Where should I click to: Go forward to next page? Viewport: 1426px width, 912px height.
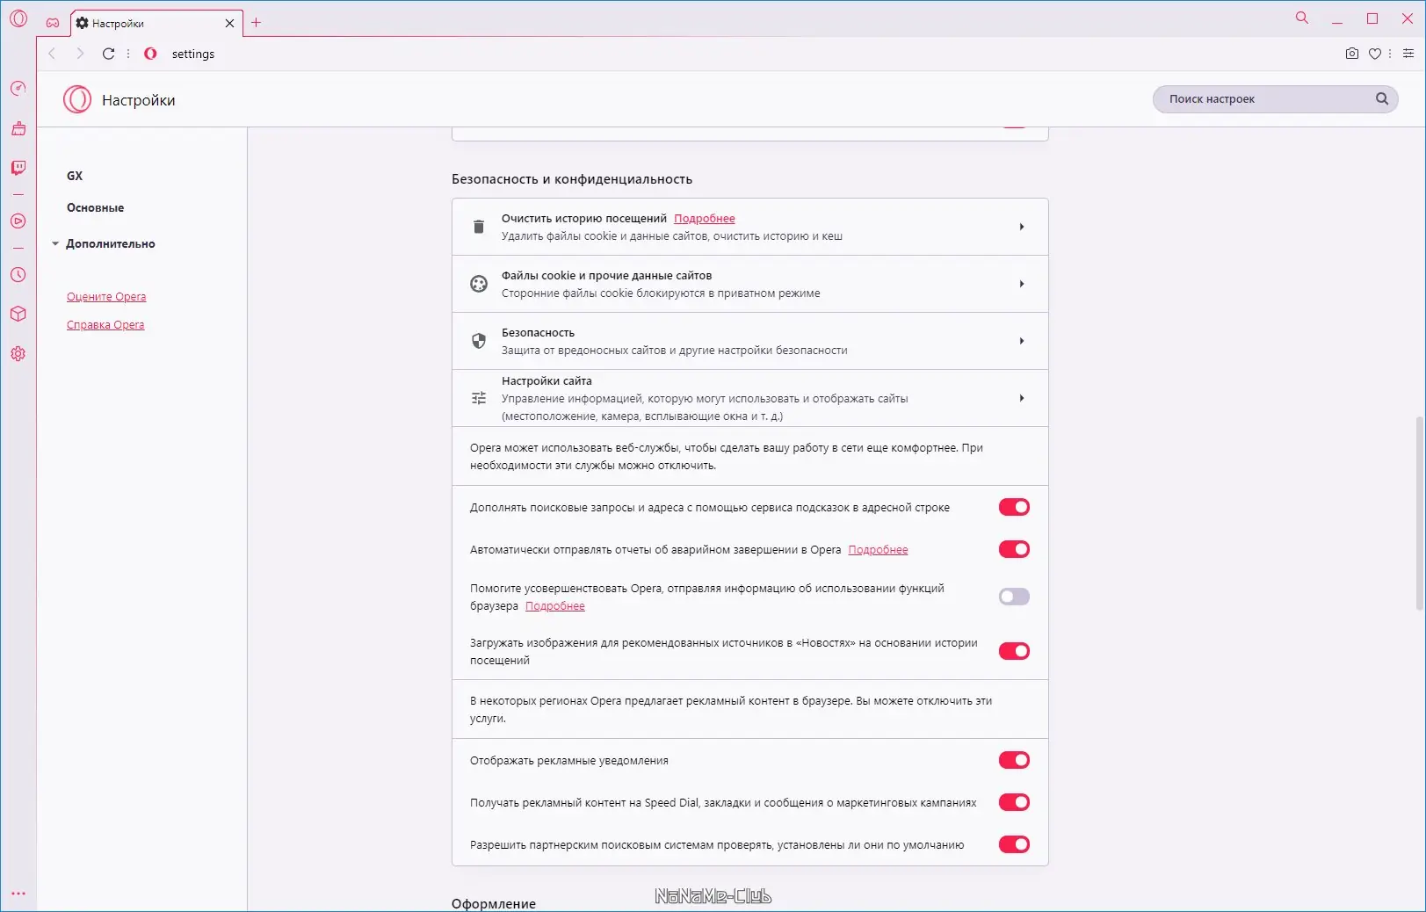(80, 54)
